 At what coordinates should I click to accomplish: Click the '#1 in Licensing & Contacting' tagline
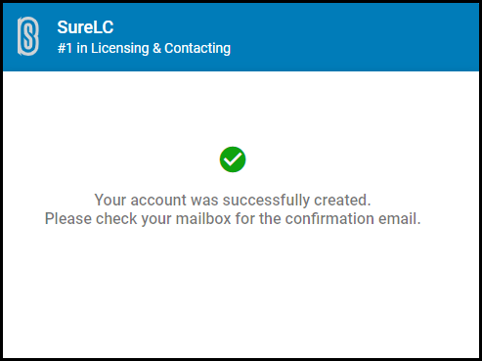click(x=144, y=48)
